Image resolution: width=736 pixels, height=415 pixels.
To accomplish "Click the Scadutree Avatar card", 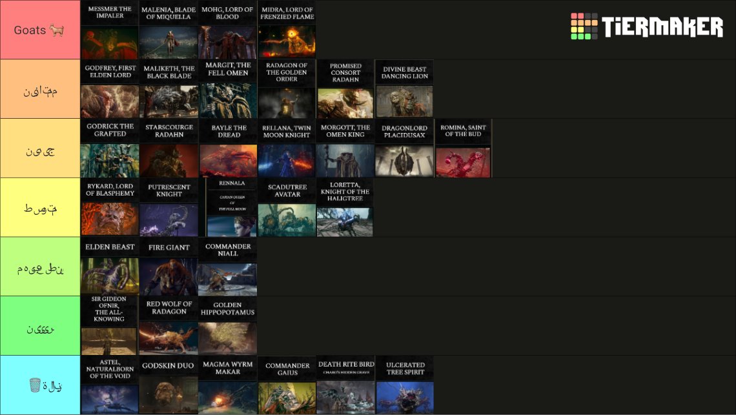I will [287, 207].
